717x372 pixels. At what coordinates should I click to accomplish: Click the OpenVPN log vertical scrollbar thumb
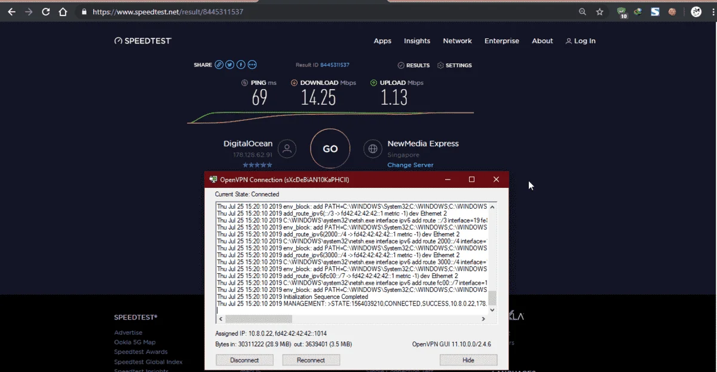[x=492, y=298]
